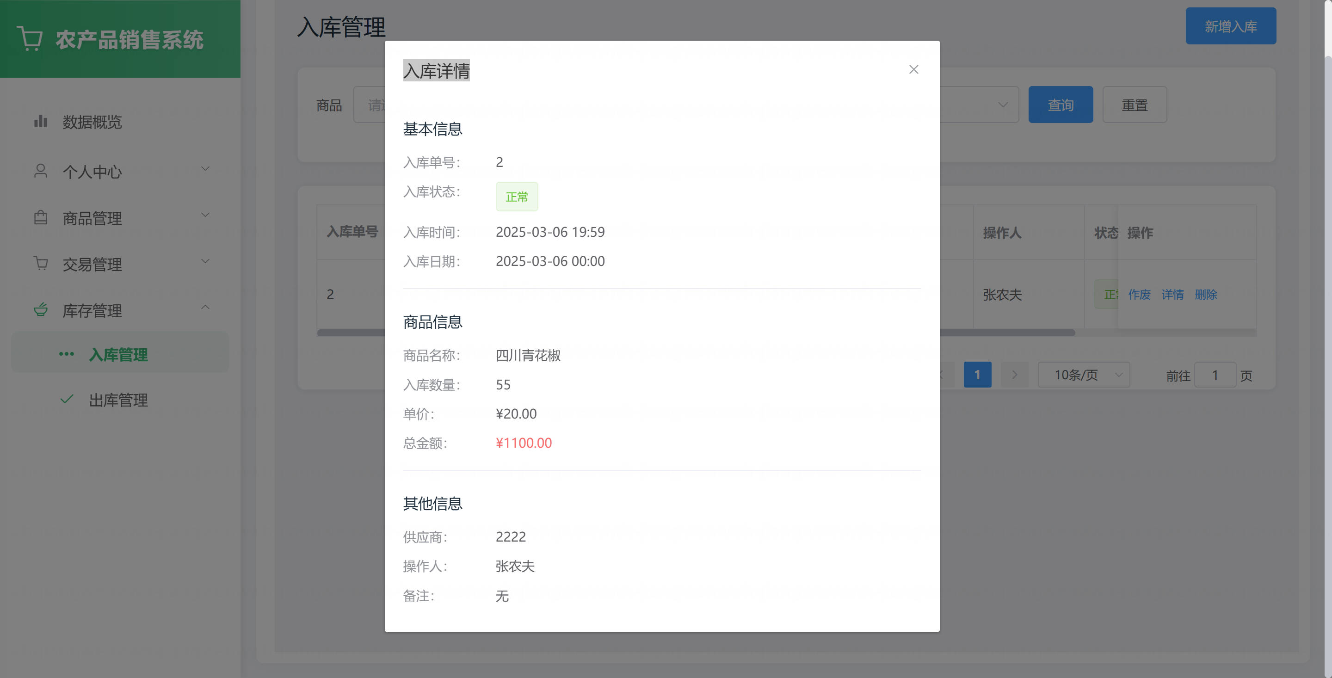Screen dimensions: 1332x678
Task: Click the product name 四川青花椒
Action: [528, 355]
